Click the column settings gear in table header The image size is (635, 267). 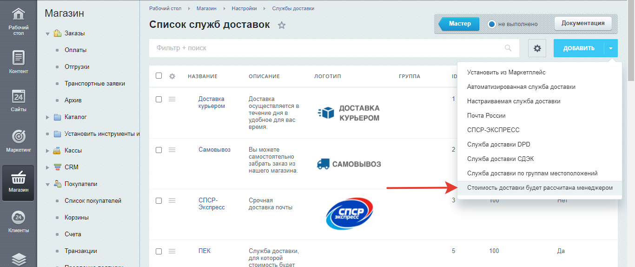(x=172, y=76)
